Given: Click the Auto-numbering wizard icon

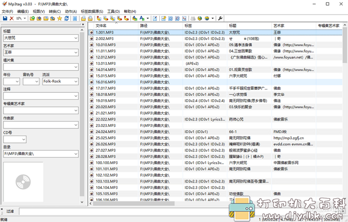Looking at the screenshot, I should (x=184, y=18).
